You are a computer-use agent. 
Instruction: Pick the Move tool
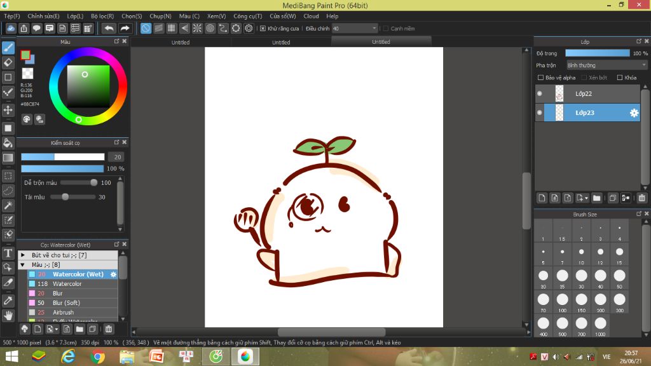8,110
